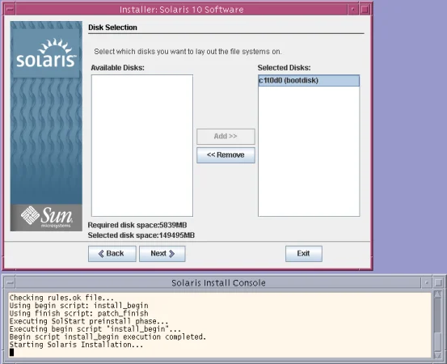Exit the Solaris installer
The image size is (447, 364).
coord(304,254)
